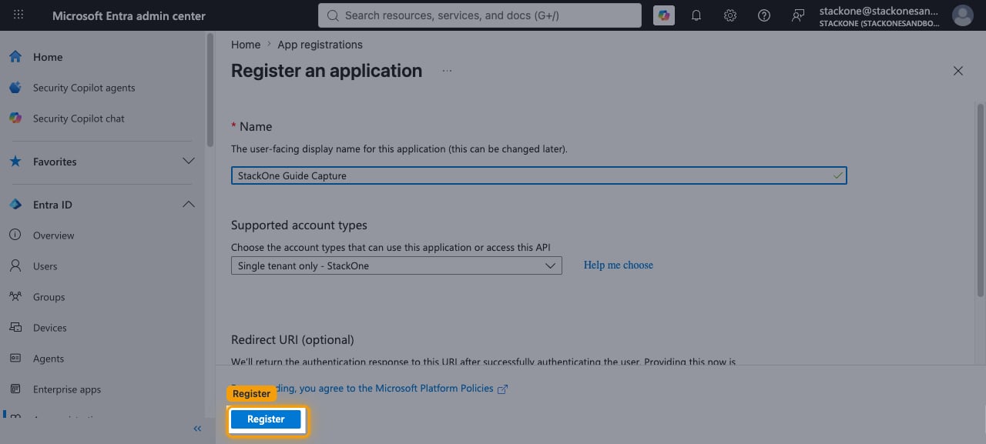Image resolution: width=986 pixels, height=444 pixels.
Task: Collapse the sidebar with double chevron
Action: pos(197,429)
